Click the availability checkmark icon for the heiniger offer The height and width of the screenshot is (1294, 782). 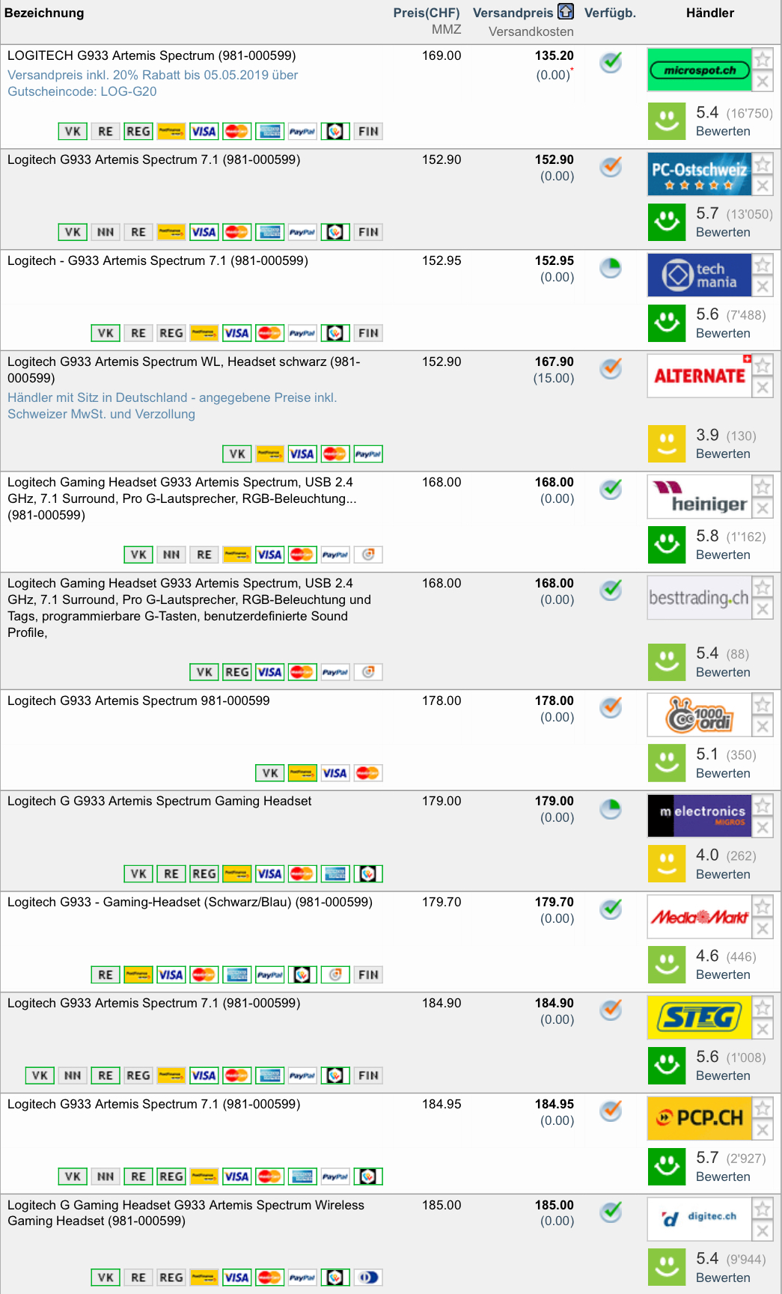tap(611, 489)
